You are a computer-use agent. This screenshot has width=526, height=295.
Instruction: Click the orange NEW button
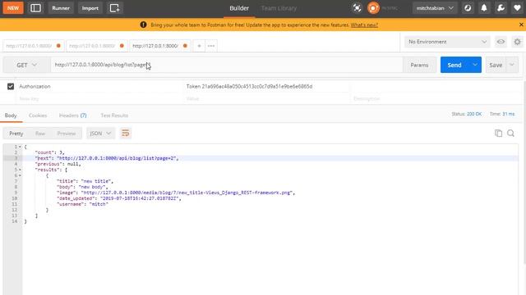tap(13, 8)
